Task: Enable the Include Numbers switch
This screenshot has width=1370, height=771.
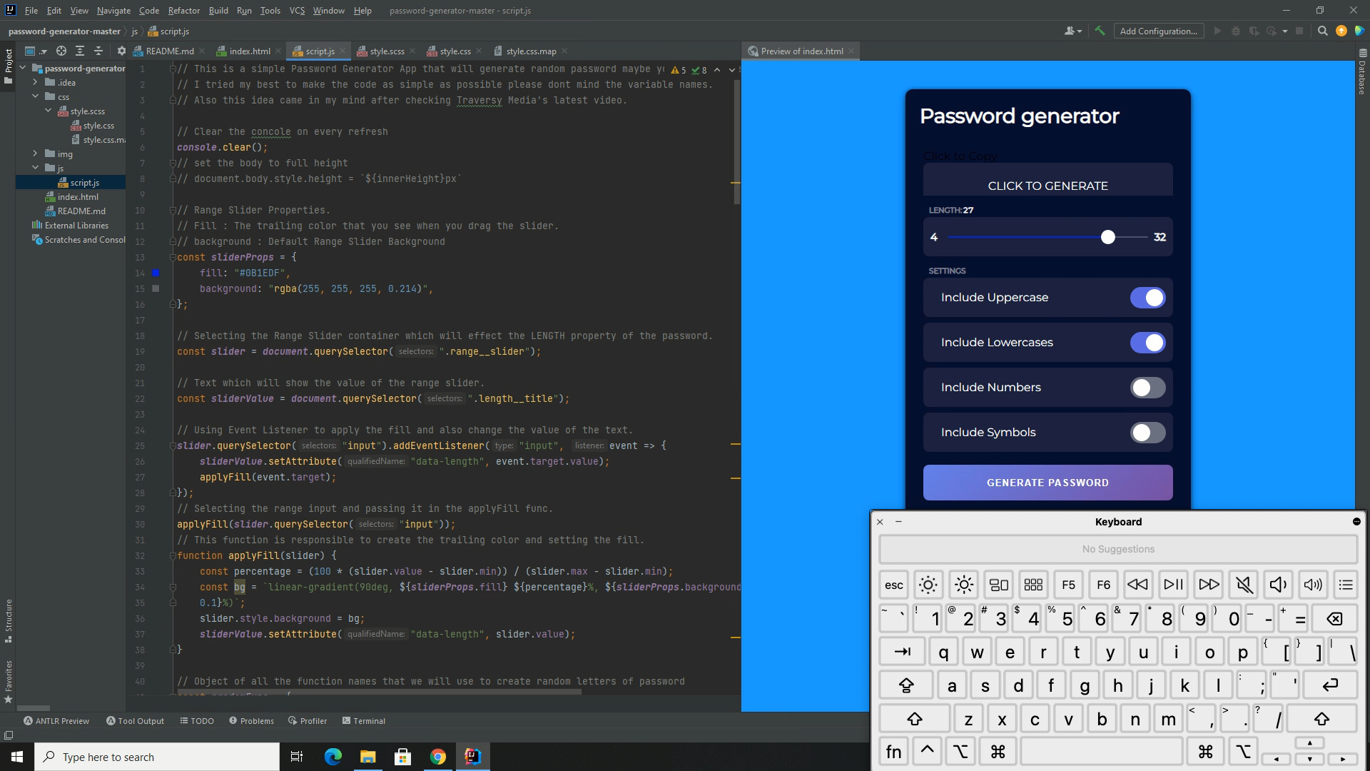Action: [x=1147, y=388]
